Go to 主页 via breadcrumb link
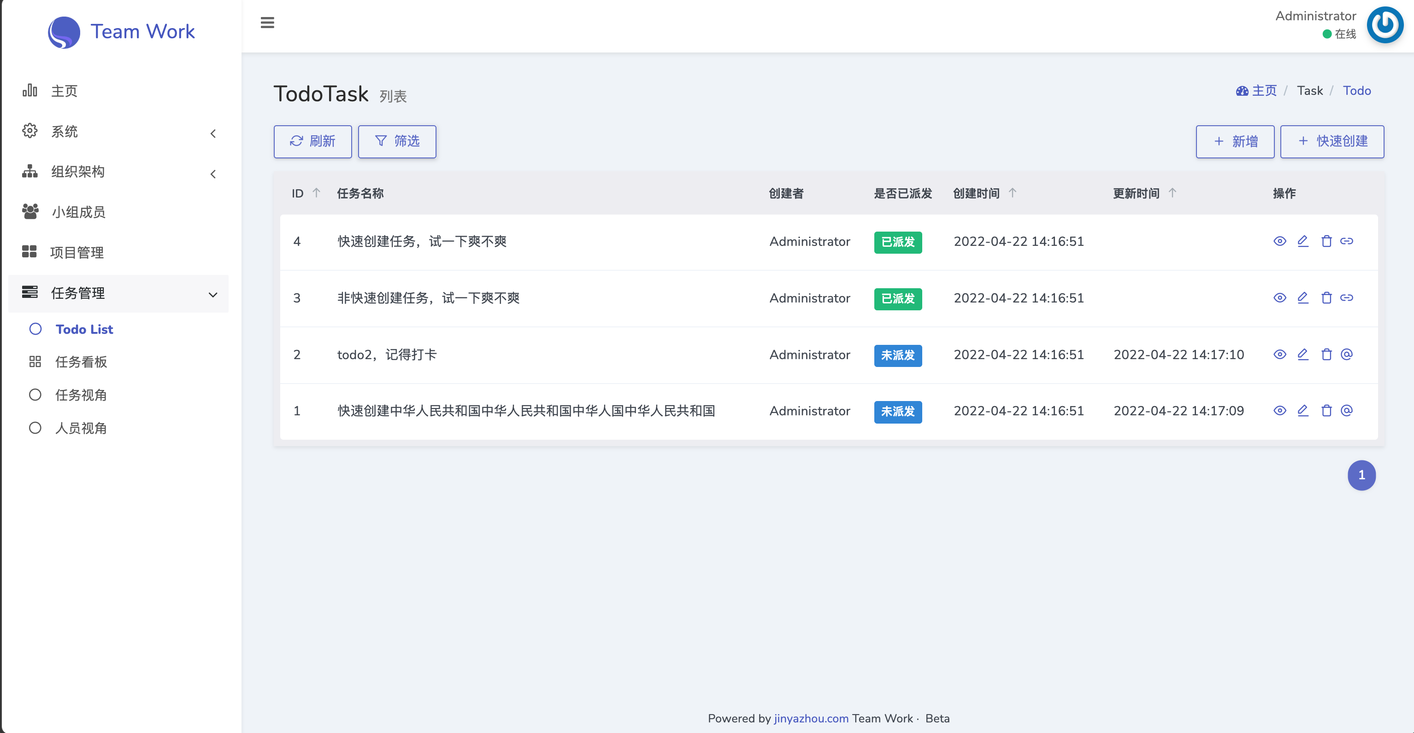The height and width of the screenshot is (733, 1414). coord(1256,91)
